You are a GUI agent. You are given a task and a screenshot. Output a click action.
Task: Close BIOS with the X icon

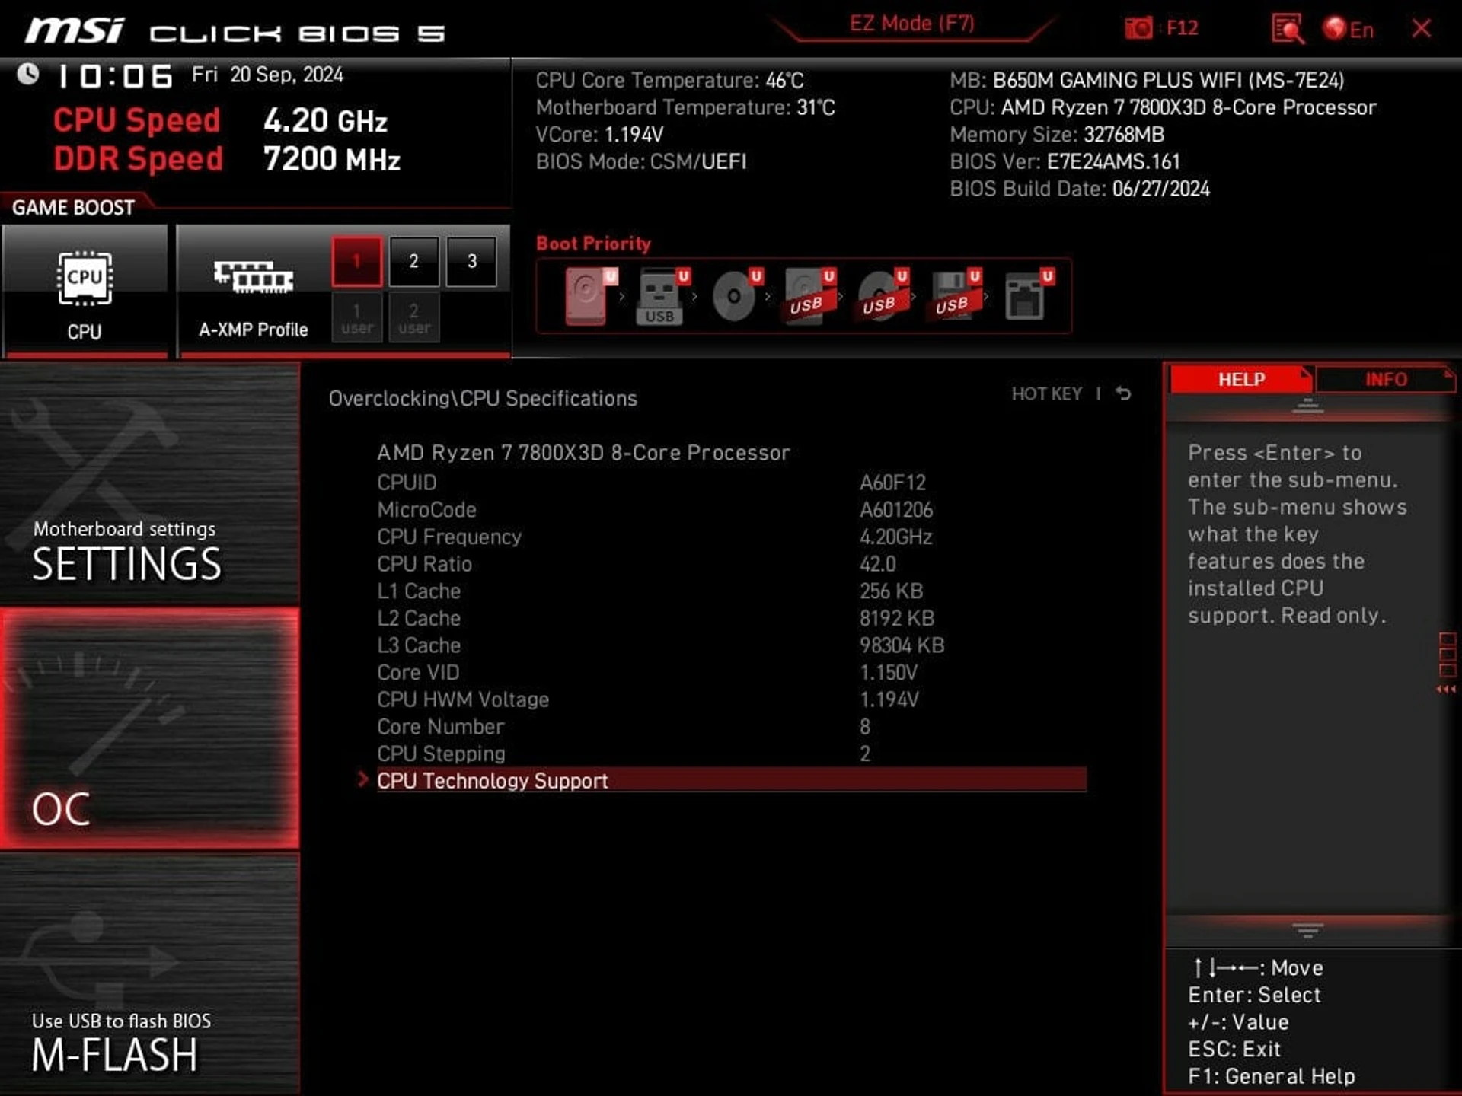click(x=1421, y=29)
